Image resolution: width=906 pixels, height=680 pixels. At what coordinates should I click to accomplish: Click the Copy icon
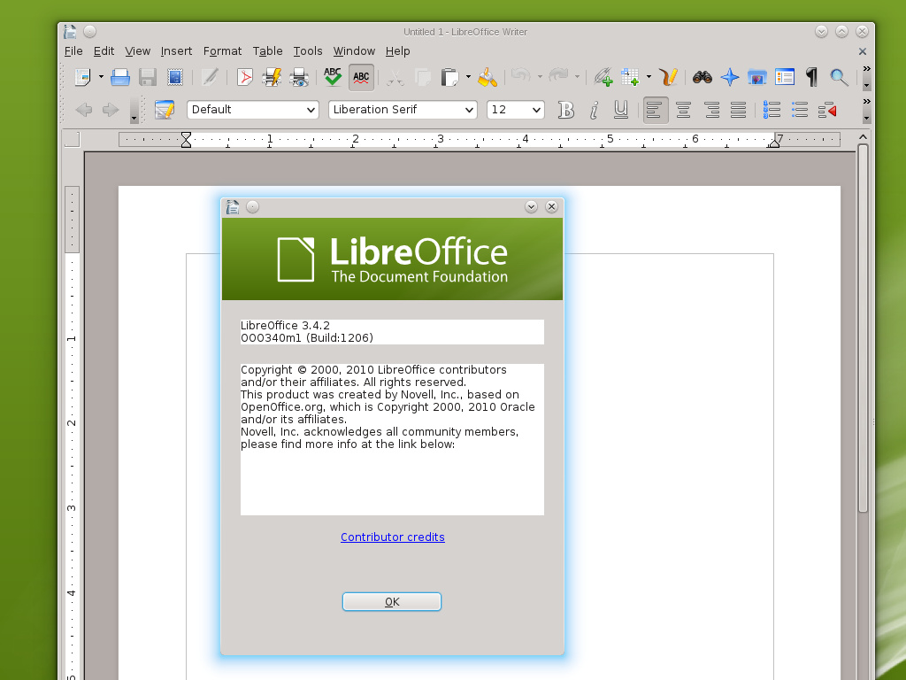click(423, 77)
